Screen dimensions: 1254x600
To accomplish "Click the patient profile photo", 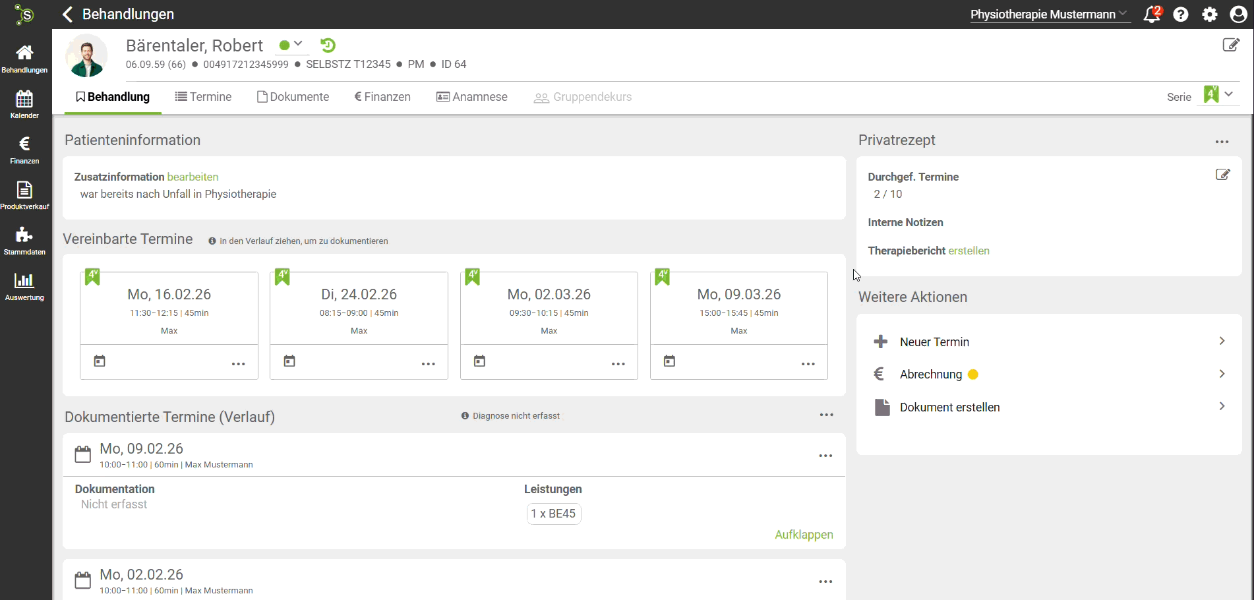I will pos(87,56).
